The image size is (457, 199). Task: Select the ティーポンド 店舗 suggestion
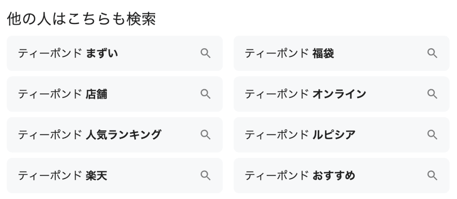(62, 94)
